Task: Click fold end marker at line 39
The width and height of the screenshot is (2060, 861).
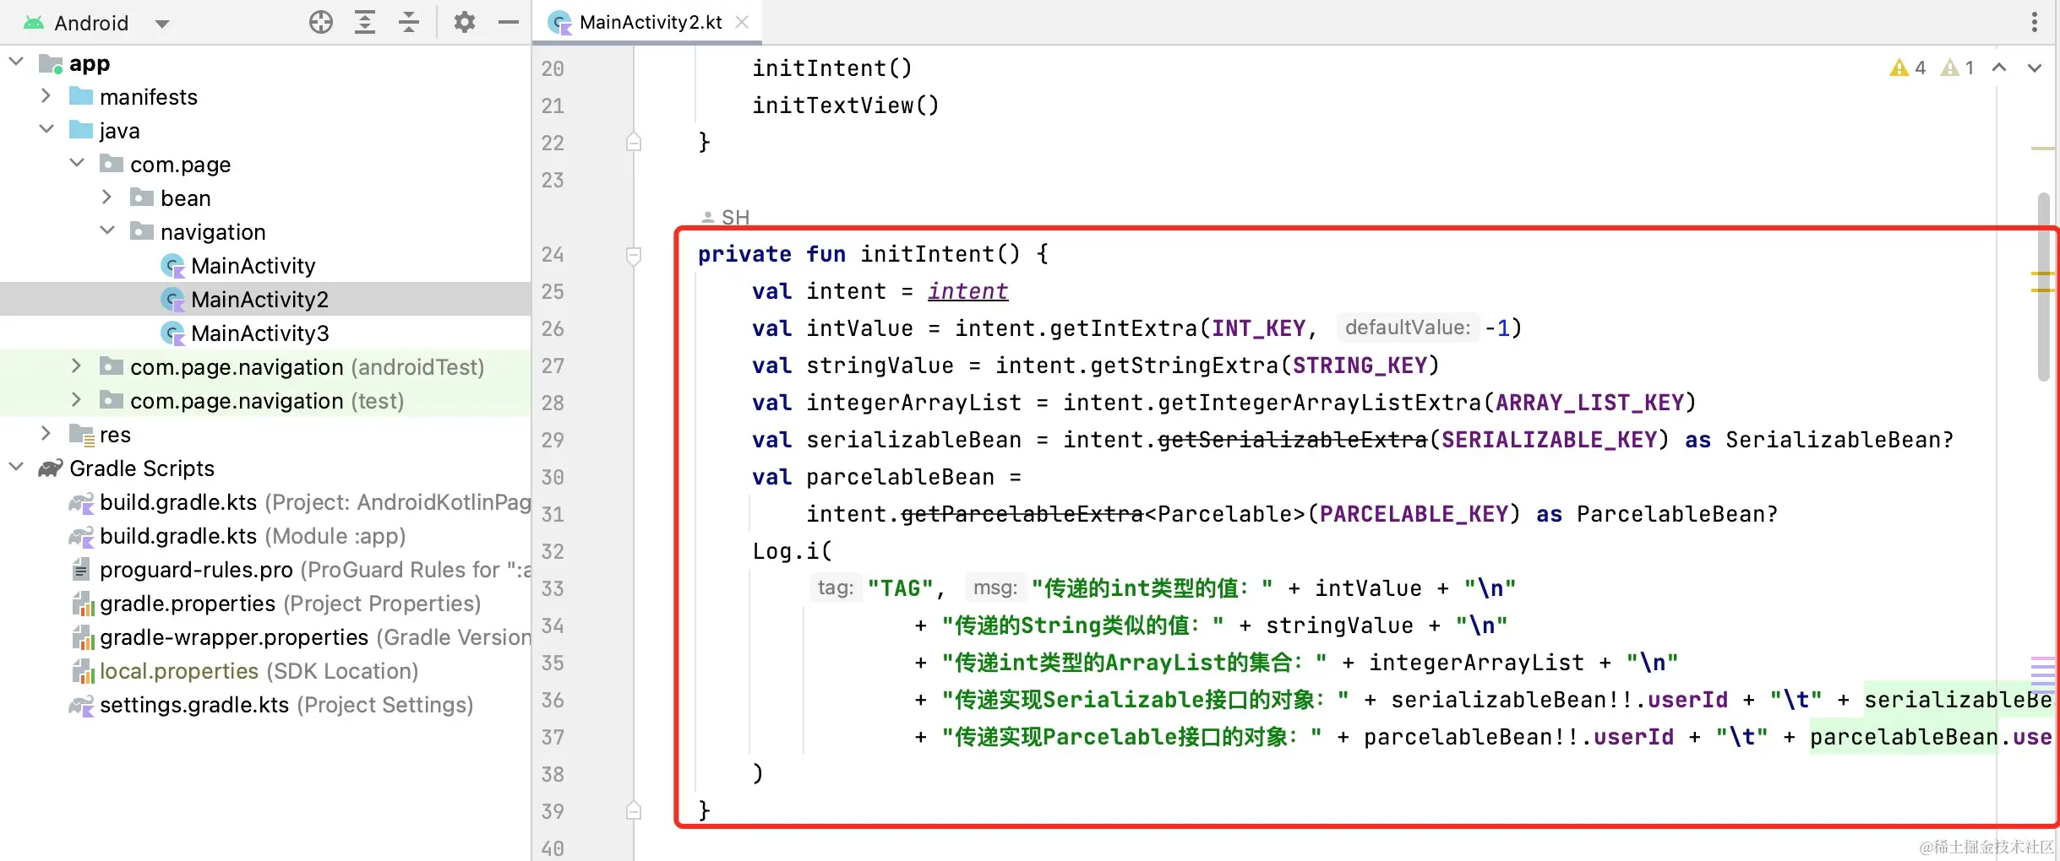Action: (634, 810)
